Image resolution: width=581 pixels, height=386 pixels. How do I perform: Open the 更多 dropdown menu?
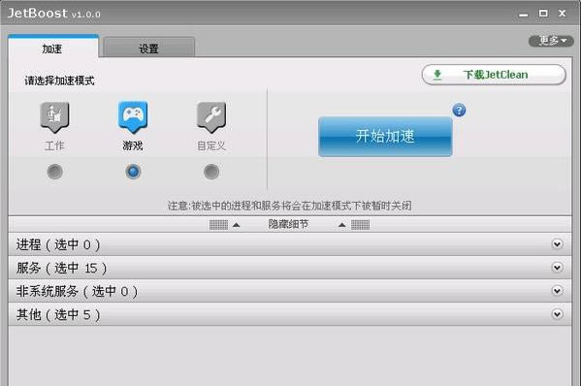pyautogui.click(x=551, y=41)
